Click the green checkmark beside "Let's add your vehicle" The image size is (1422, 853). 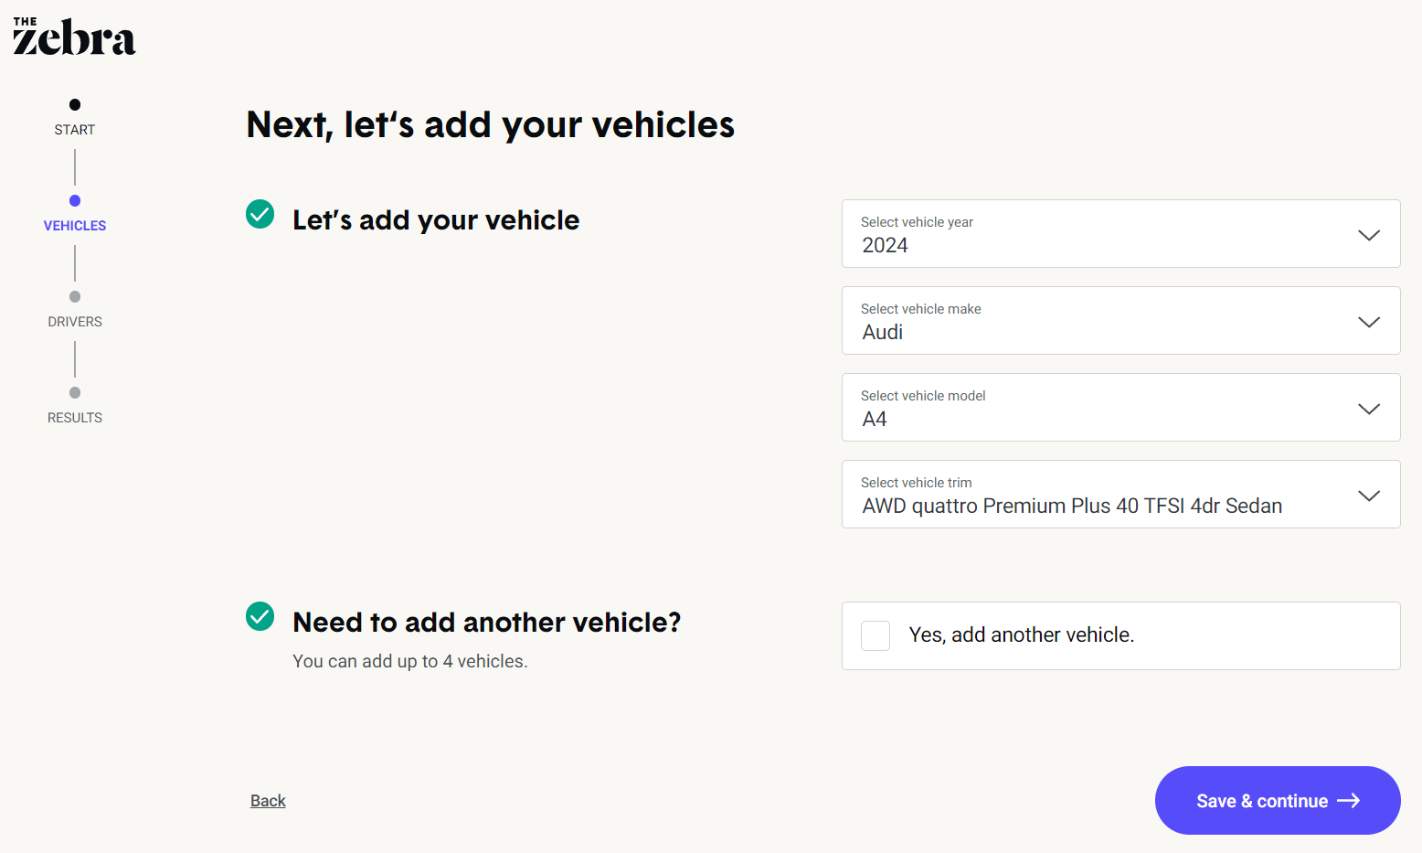click(260, 214)
